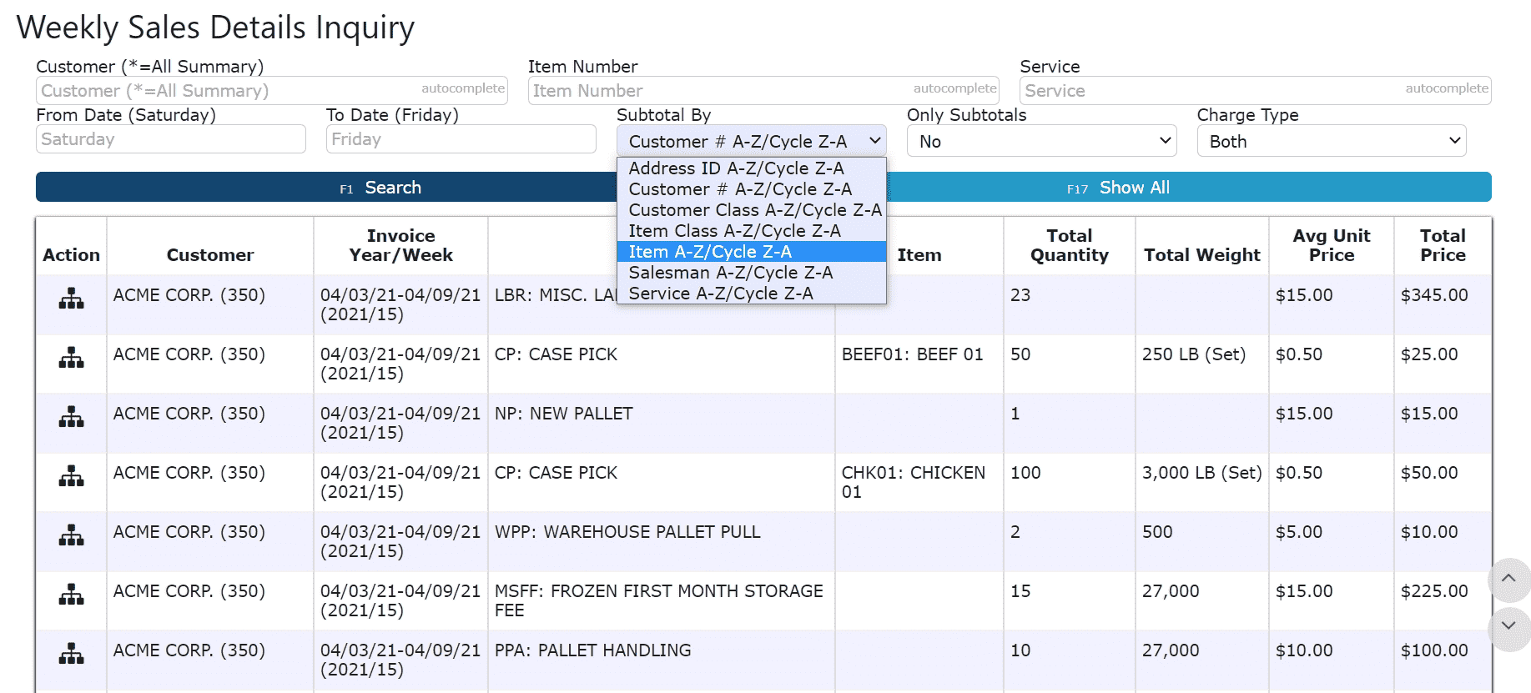
Task: Click hierarchy icon for BEEF01 case pick row
Action: (71, 358)
